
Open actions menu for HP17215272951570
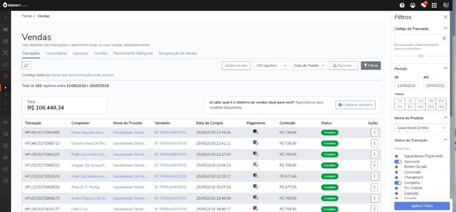[374, 176]
